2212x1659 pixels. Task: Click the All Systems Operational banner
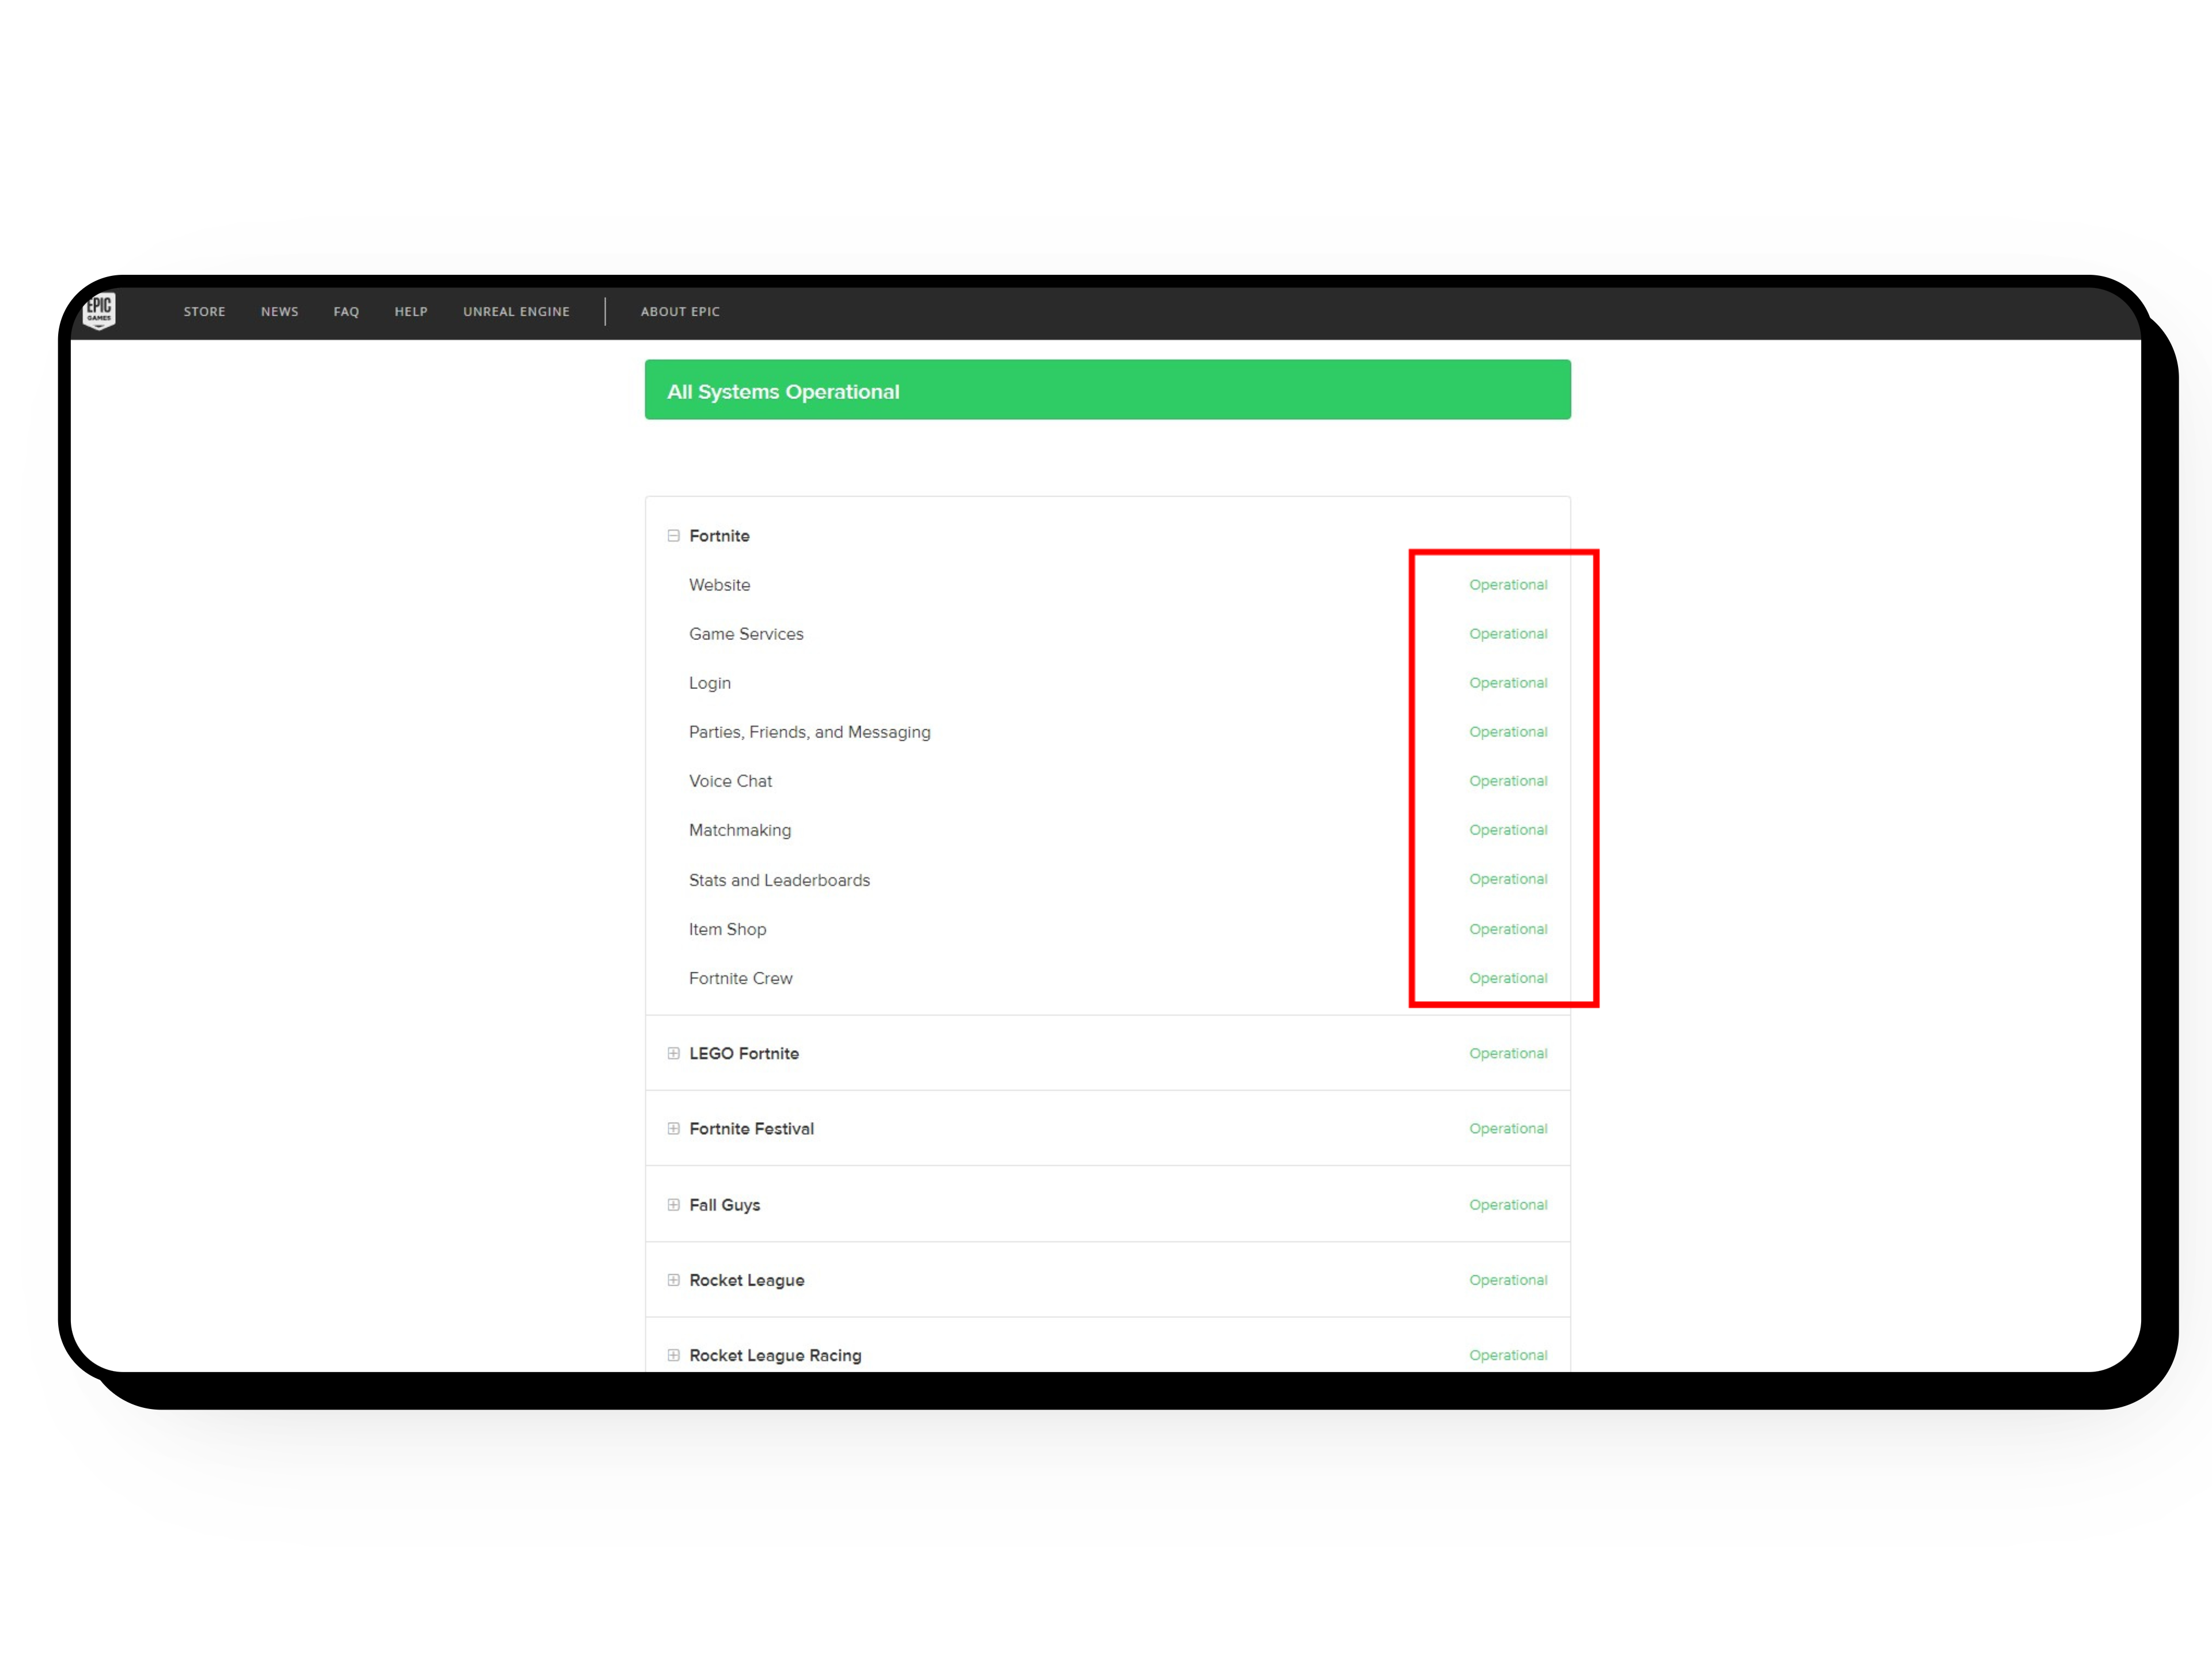[1107, 390]
